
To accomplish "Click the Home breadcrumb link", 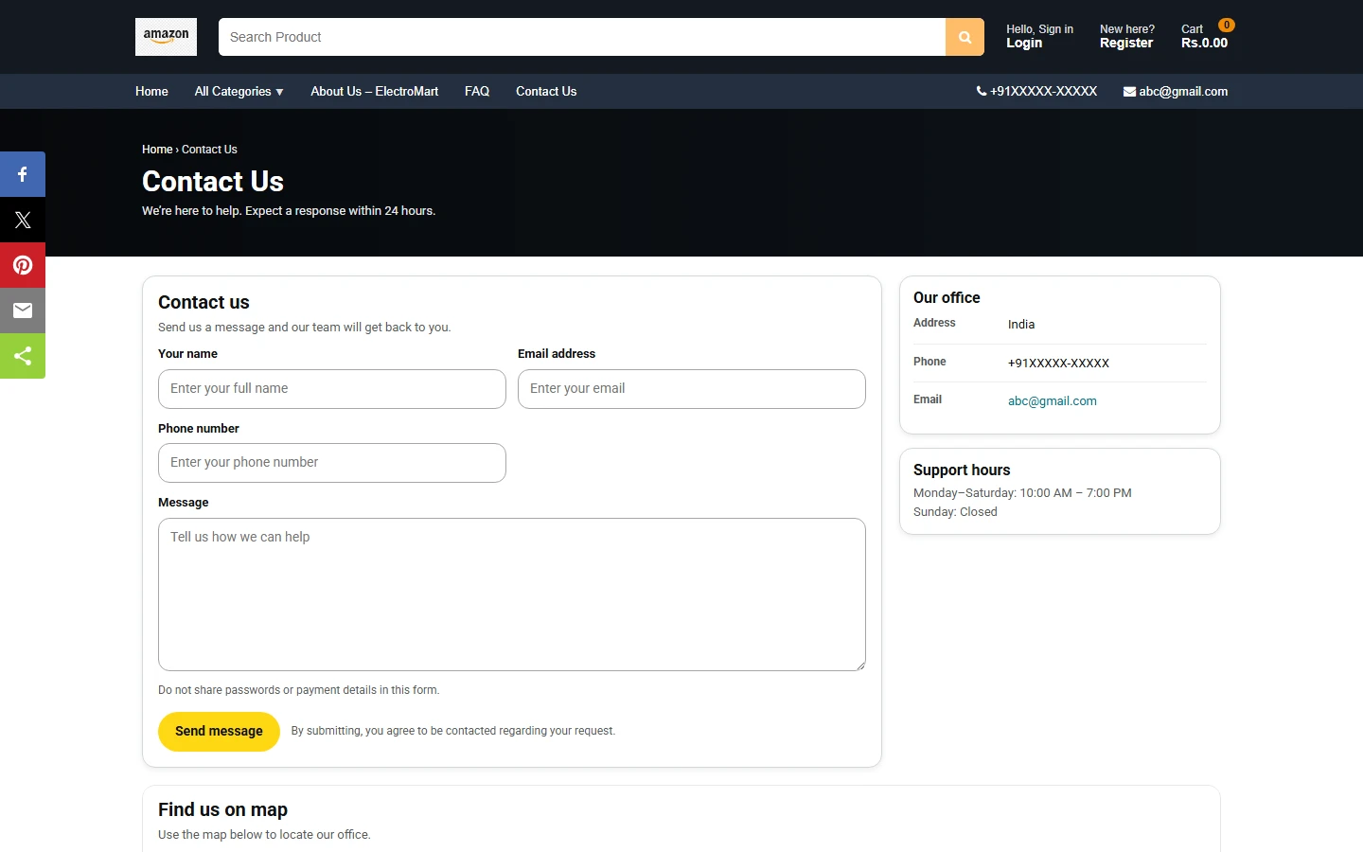I will click(157, 150).
